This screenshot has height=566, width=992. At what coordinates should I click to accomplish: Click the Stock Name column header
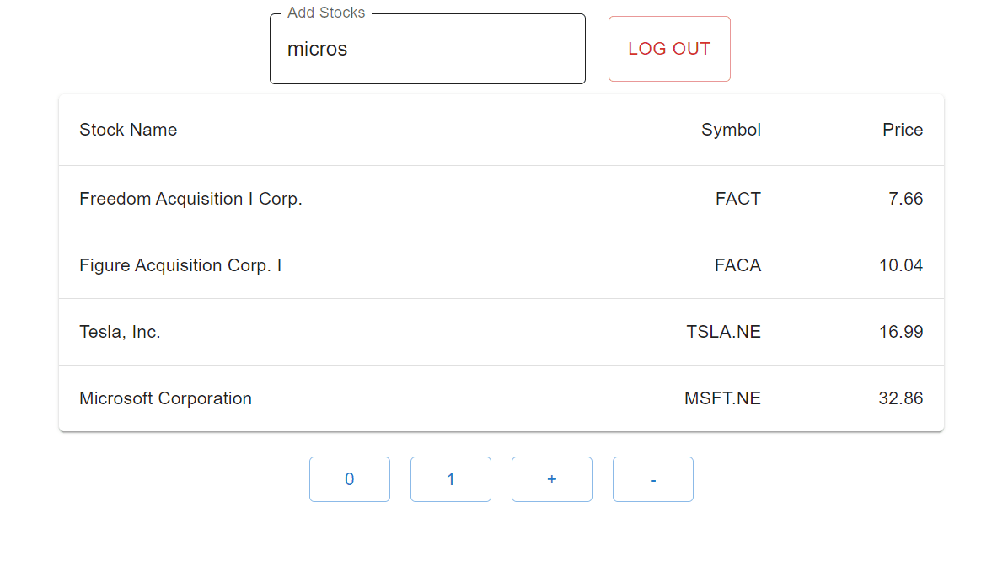point(128,130)
